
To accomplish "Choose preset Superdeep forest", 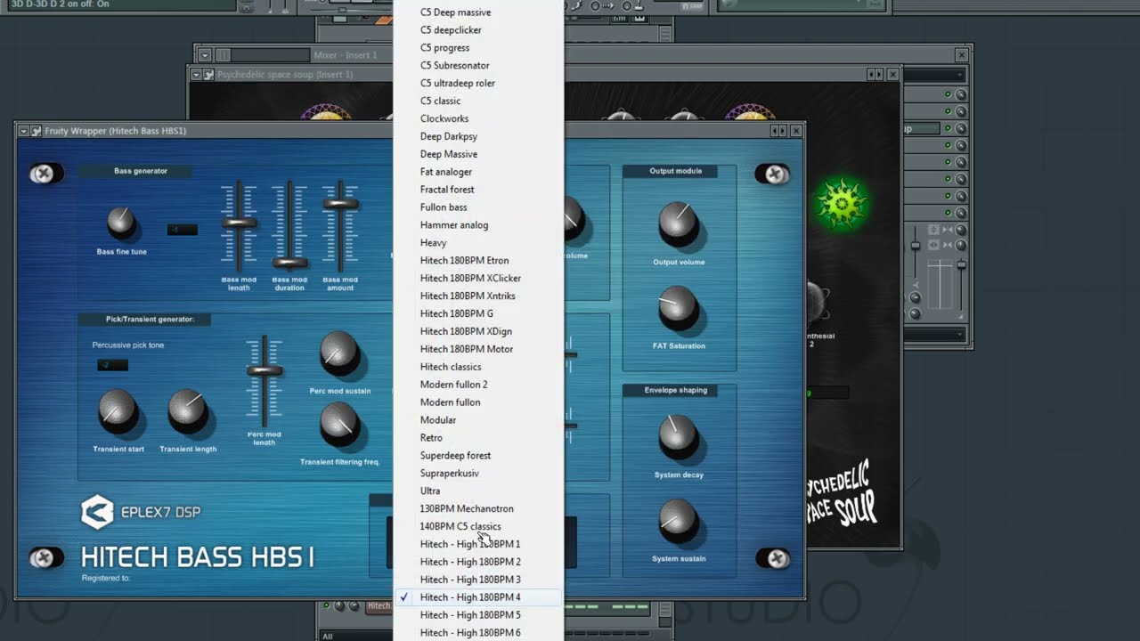I will point(477,456).
